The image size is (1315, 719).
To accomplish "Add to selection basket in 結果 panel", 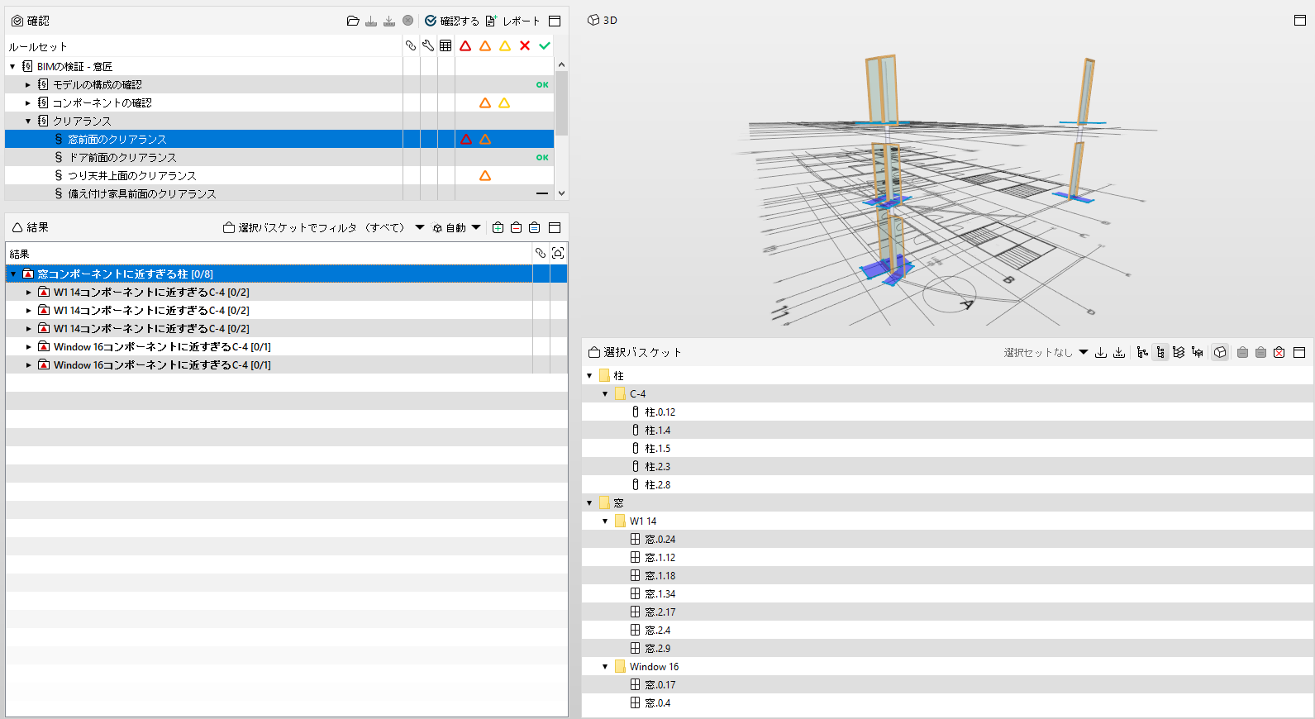I will pos(498,227).
